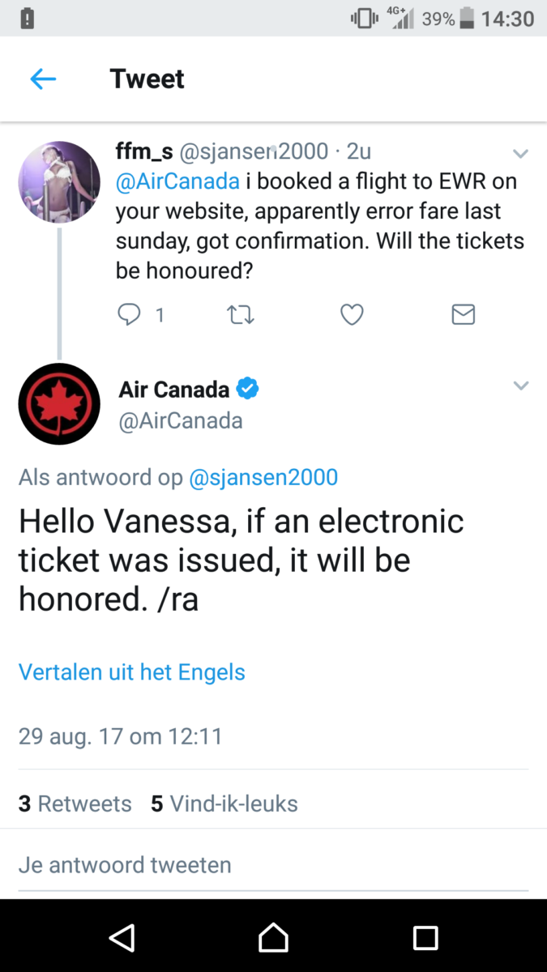
Task: Open the Air Canada tweet options chevron
Action: (x=520, y=386)
